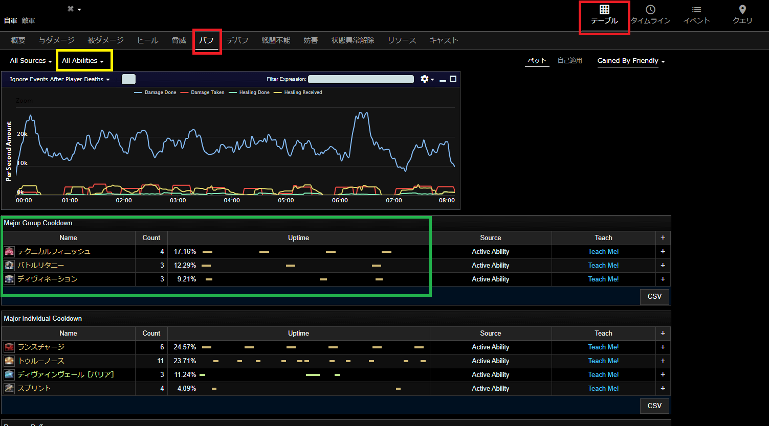Open the chart settings gear icon

coord(425,79)
